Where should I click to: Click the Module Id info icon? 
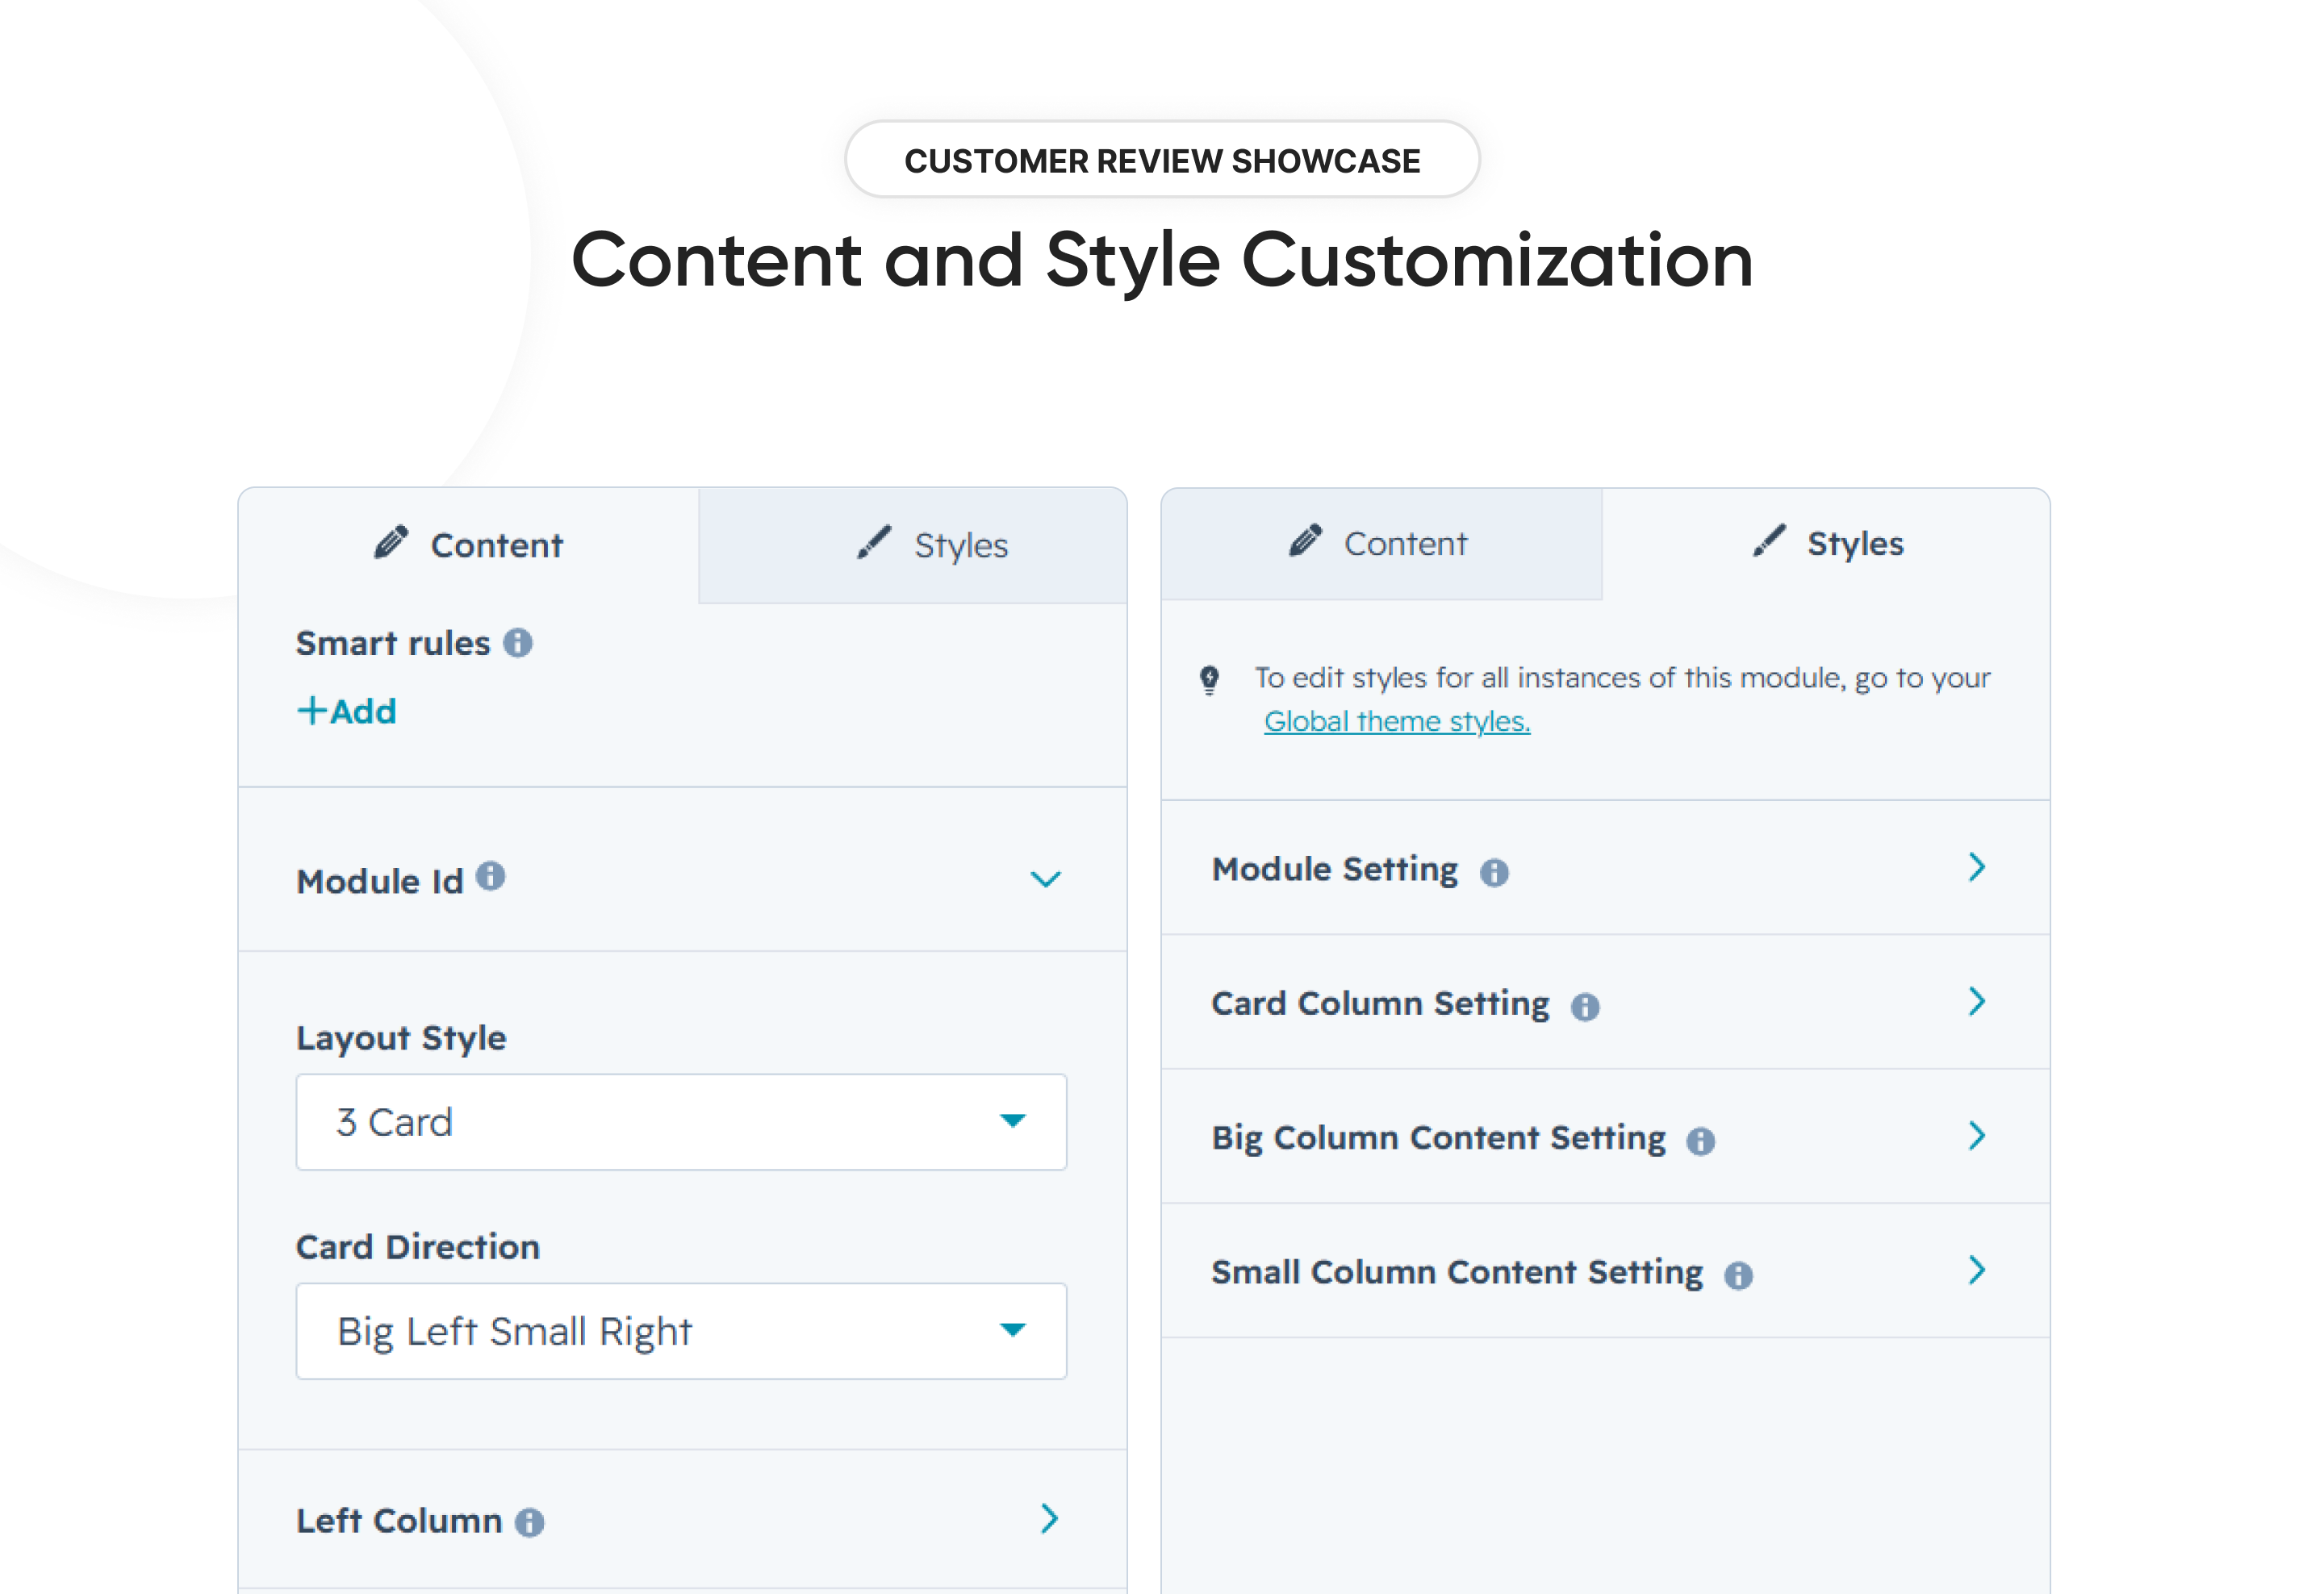pos(490,876)
